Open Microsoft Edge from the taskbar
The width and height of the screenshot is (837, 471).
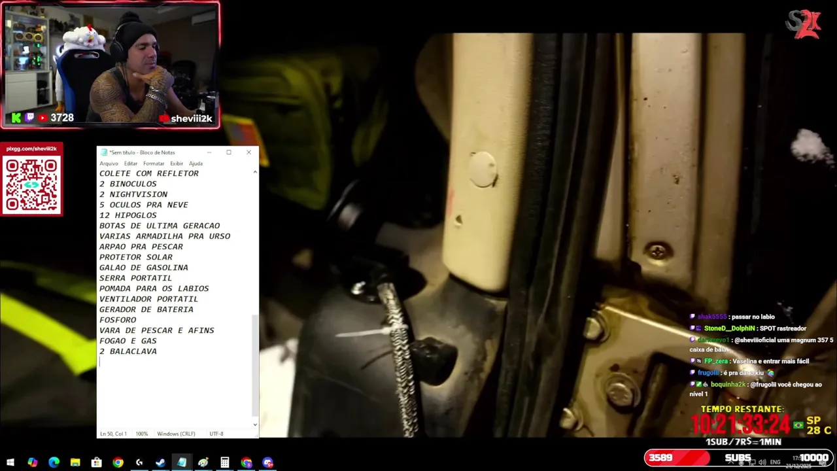click(54, 462)
